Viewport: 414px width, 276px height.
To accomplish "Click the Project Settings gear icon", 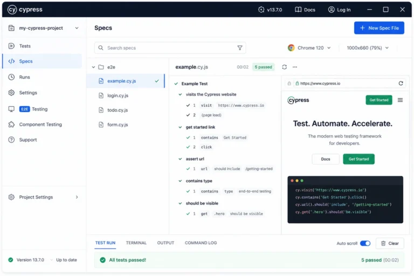I will point(11,197).
